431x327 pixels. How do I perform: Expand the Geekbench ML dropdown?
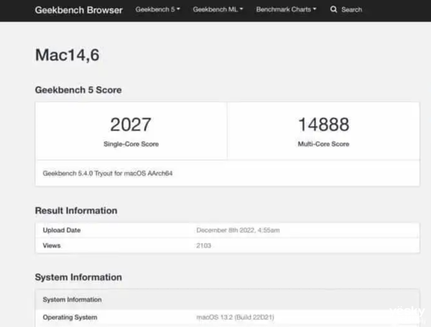(218, 10)
